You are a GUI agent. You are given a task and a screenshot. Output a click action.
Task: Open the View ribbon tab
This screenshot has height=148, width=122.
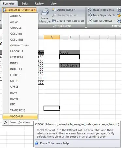coord(53,4)
